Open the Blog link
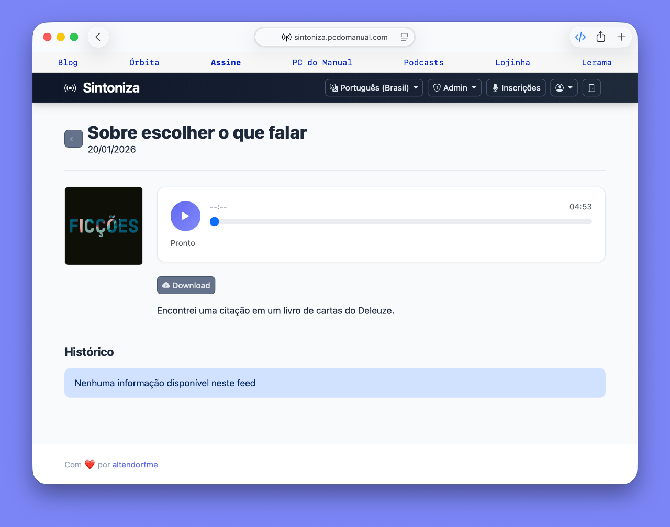Viewport: 670px width, 527px height. click(x=68, y=63)
